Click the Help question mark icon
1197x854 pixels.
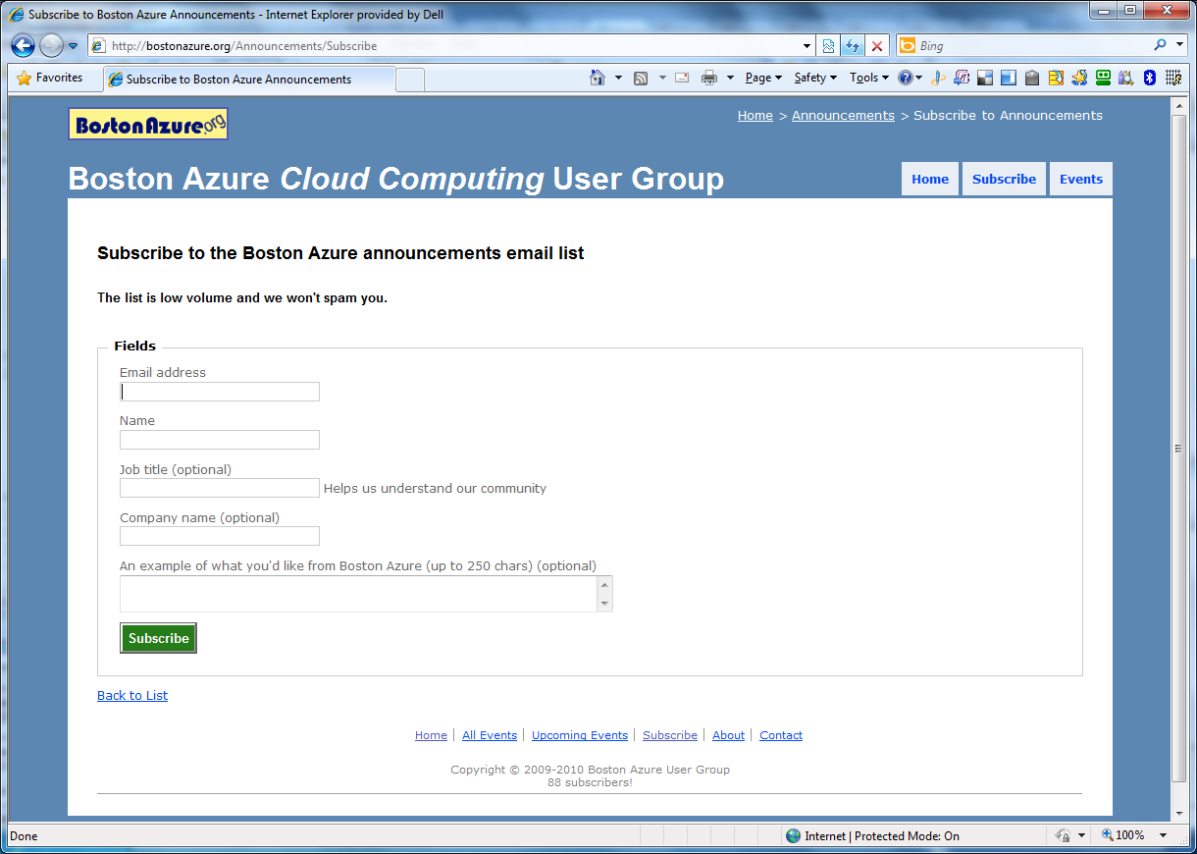[905, 78]
